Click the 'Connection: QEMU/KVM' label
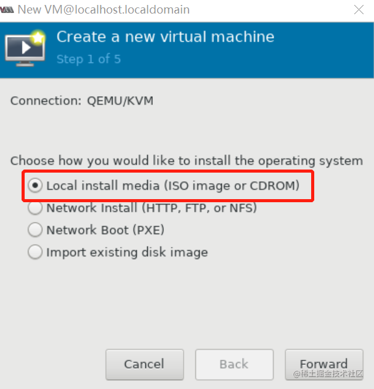374x389 pixels. pyautogui.click(x=81, y=100)
